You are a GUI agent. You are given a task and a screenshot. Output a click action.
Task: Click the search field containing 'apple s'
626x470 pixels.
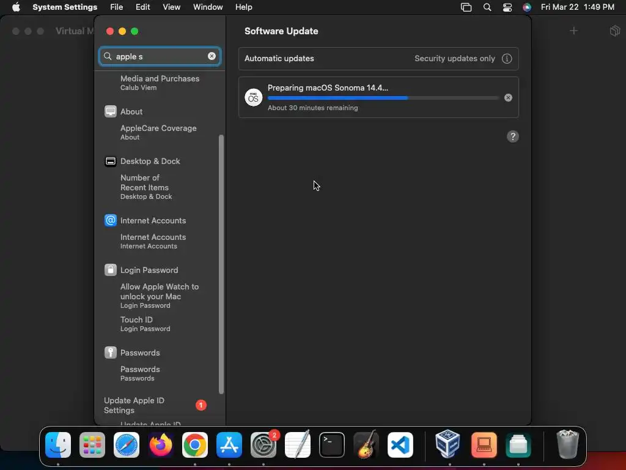click(x=160, y=56)
